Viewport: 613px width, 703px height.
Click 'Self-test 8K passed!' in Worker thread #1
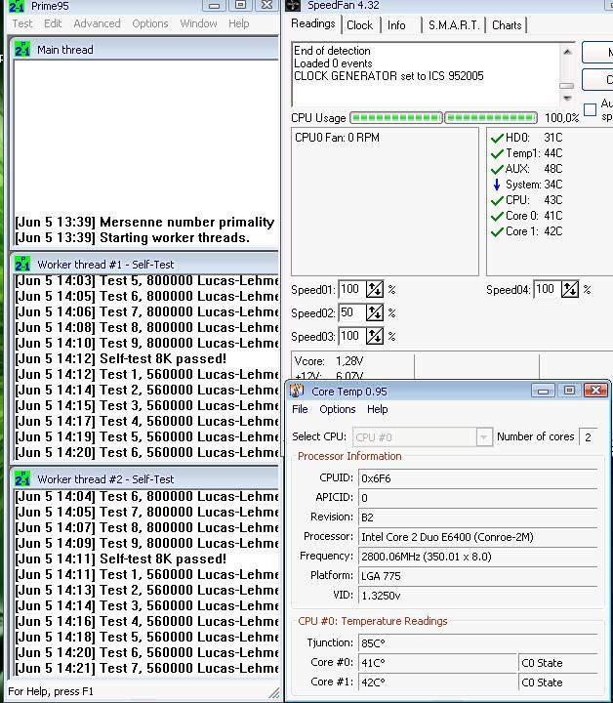163,358
